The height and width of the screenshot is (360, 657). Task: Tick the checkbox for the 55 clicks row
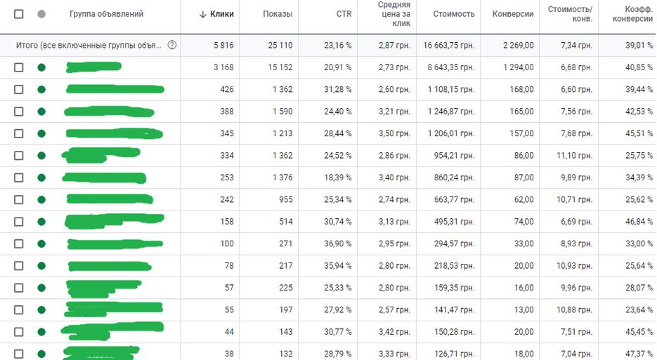(18, 309)
